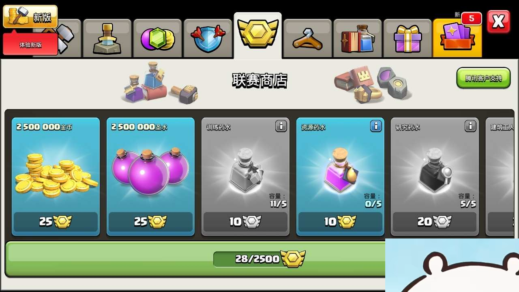Select the 研究药水 potion card image
This screenshot has height=292, width=519.
pos(434,170)
